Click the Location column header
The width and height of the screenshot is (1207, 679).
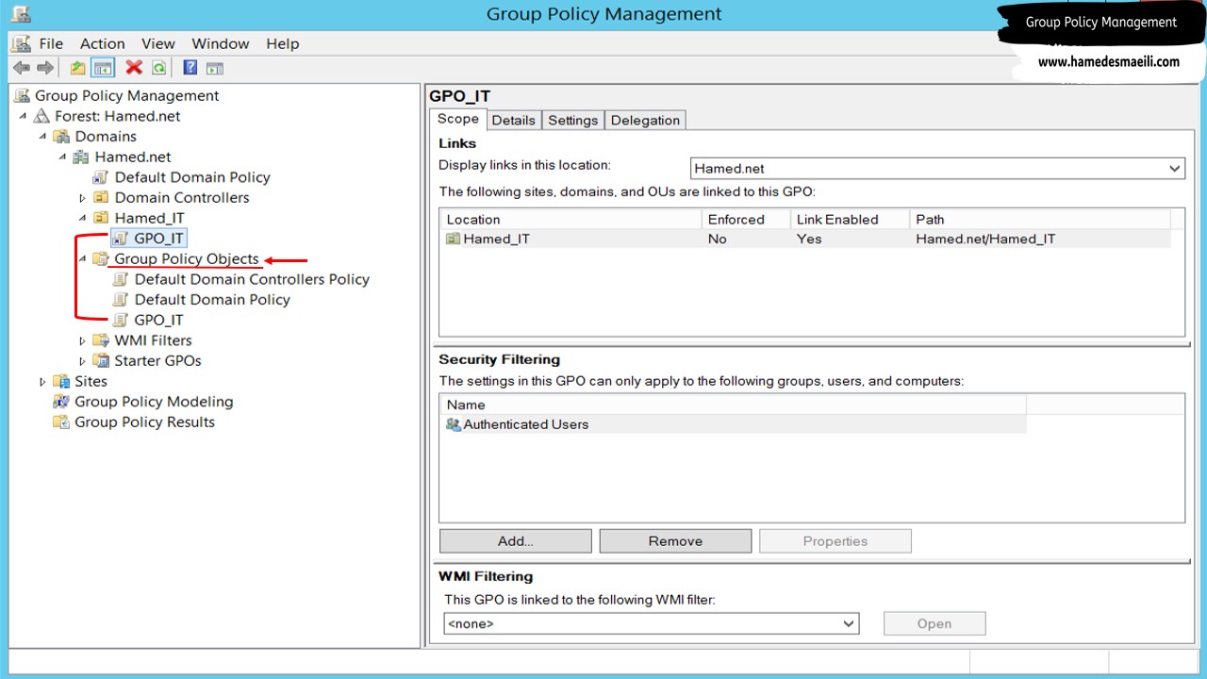pyautogui.click(x=570, y=220)
